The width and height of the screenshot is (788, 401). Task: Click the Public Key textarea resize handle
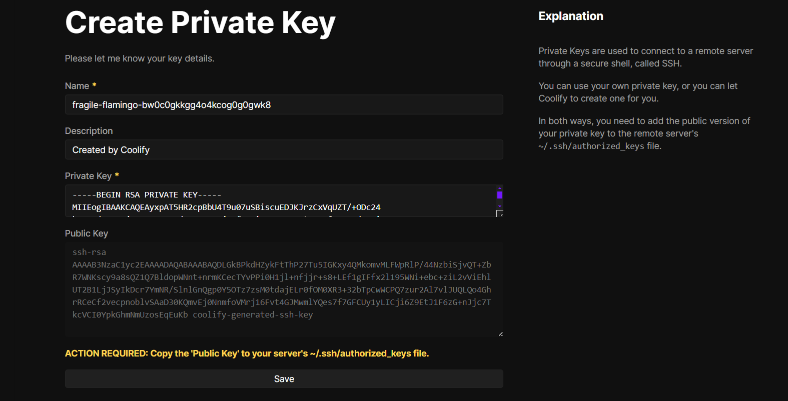[500, 334]
